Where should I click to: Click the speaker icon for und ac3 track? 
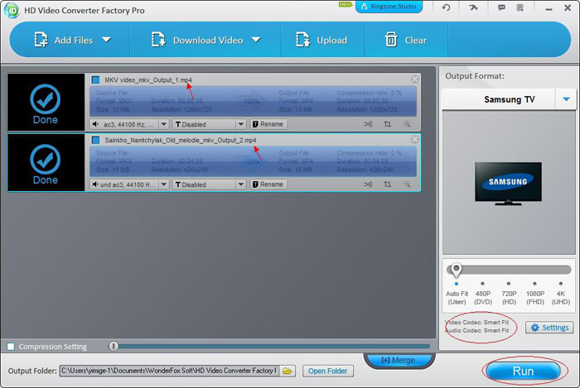pyautogui.click(x=95, y=184)
